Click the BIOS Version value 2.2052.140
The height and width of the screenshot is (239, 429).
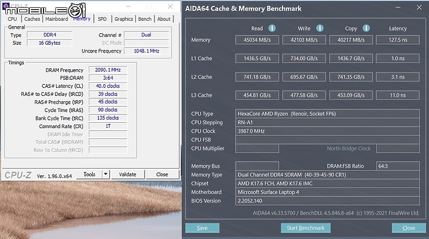pos(328,201)
